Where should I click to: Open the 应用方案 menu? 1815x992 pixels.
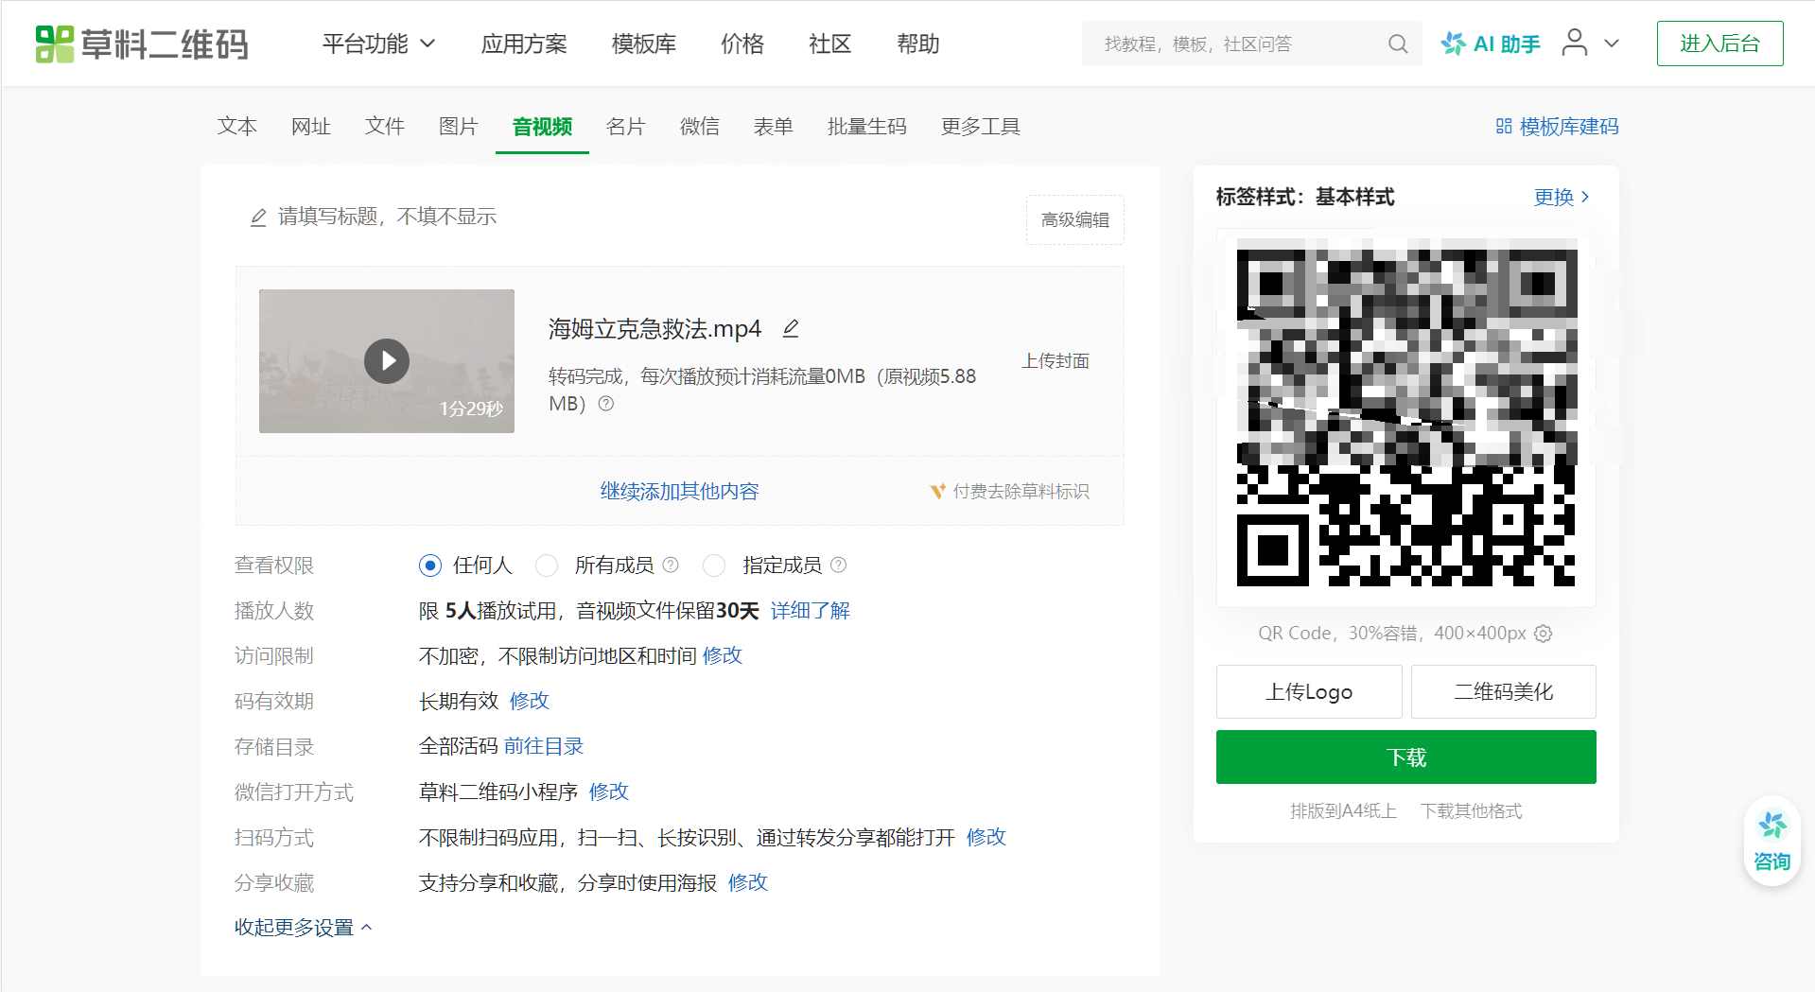(524, 44)
